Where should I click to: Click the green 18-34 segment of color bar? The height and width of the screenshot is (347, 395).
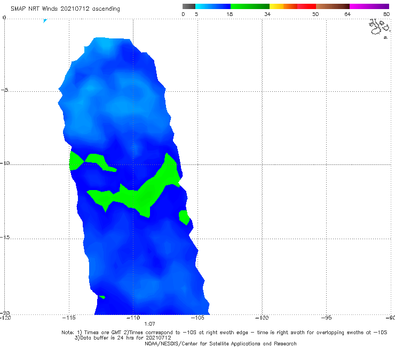click(x=250, y=6)
